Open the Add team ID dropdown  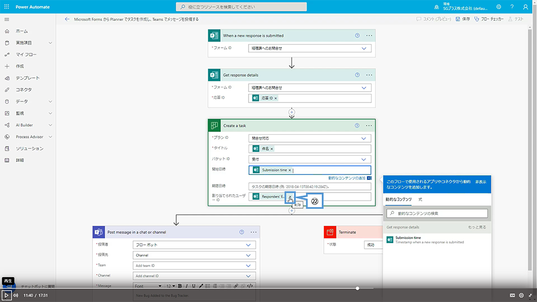point(248,266)
